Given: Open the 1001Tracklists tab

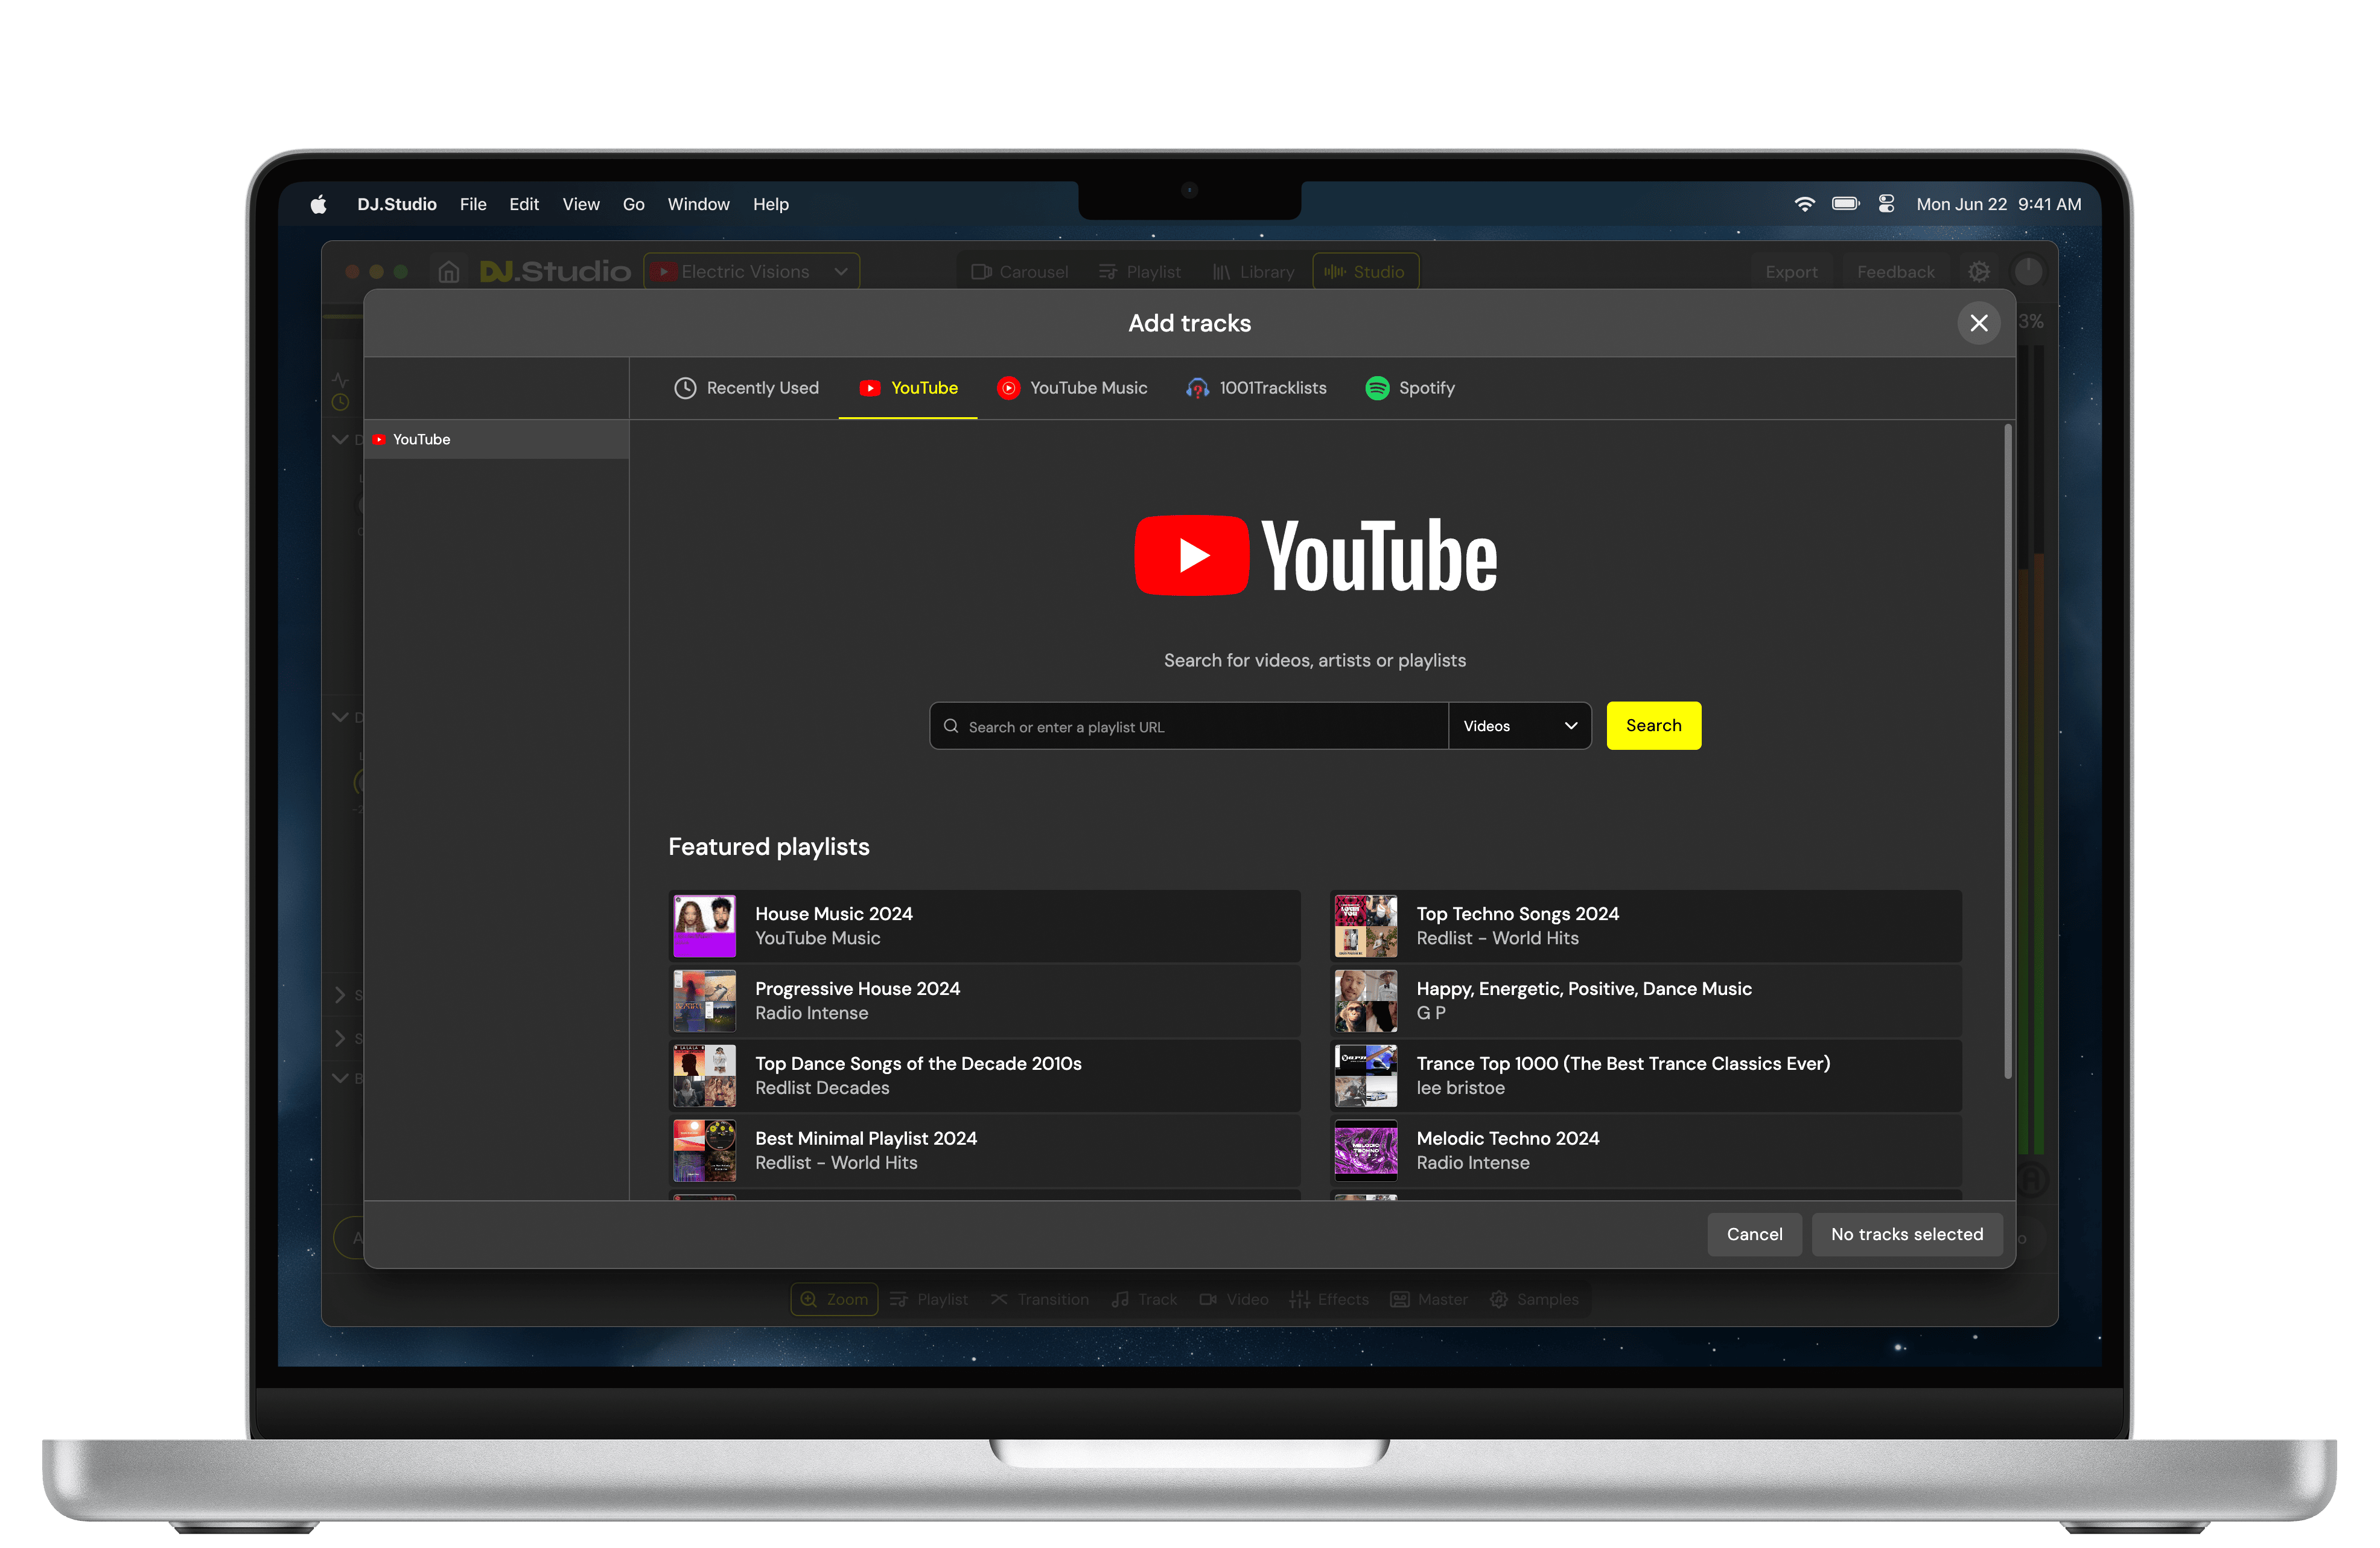Looking at the screenshot, I should (x=1256, y=388).
